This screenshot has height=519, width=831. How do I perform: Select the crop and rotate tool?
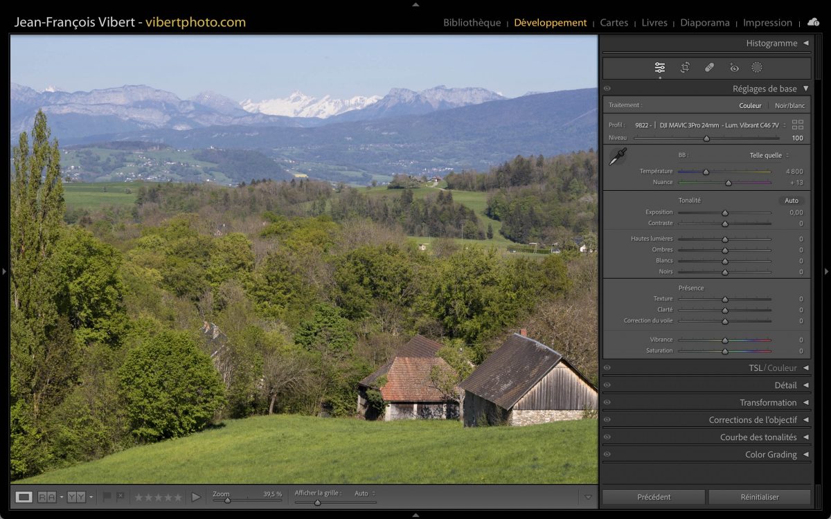click(685, 67)
